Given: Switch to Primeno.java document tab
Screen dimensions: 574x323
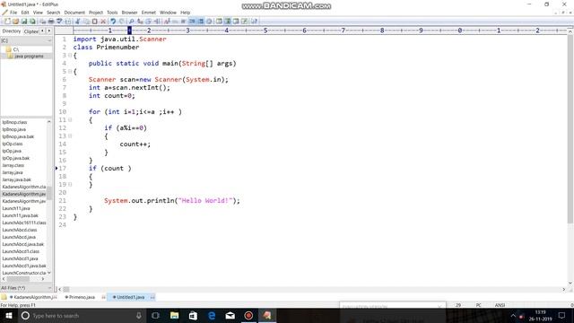Looking at the screenshot, I should pyautogui.click(x=82, y=297).
